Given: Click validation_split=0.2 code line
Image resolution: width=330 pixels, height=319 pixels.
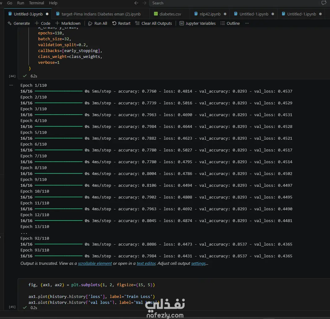Looking at the screenshot, I should pos(63,45).
